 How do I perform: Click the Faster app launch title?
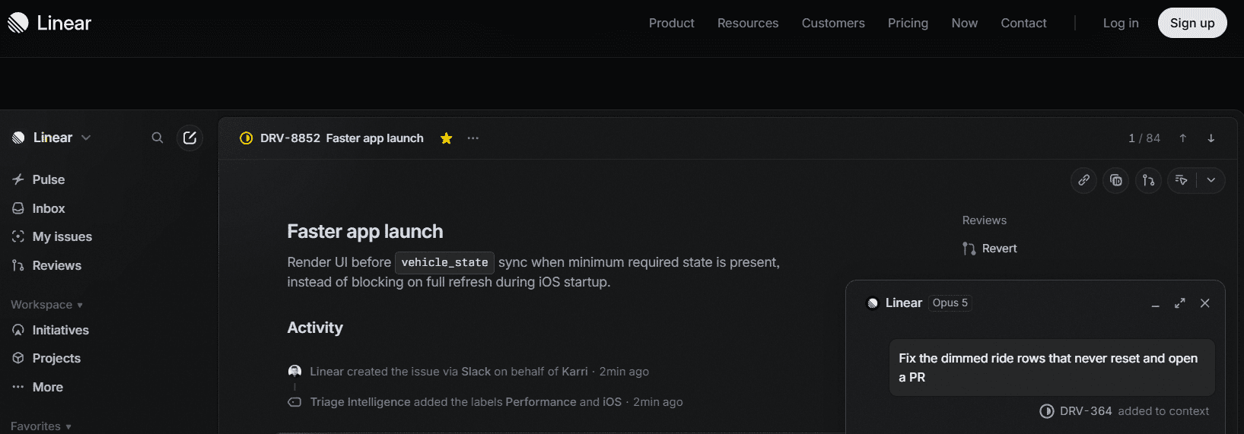coord(365,231)
